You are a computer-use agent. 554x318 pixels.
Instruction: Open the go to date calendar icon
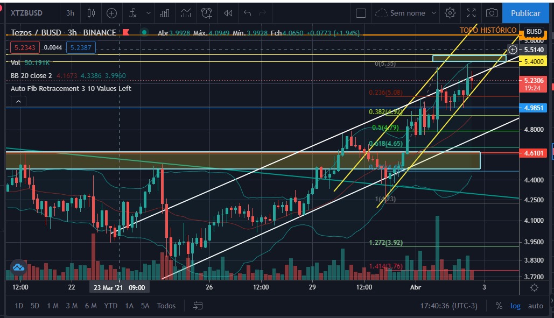pyautogui.click(x=198, y=306)
